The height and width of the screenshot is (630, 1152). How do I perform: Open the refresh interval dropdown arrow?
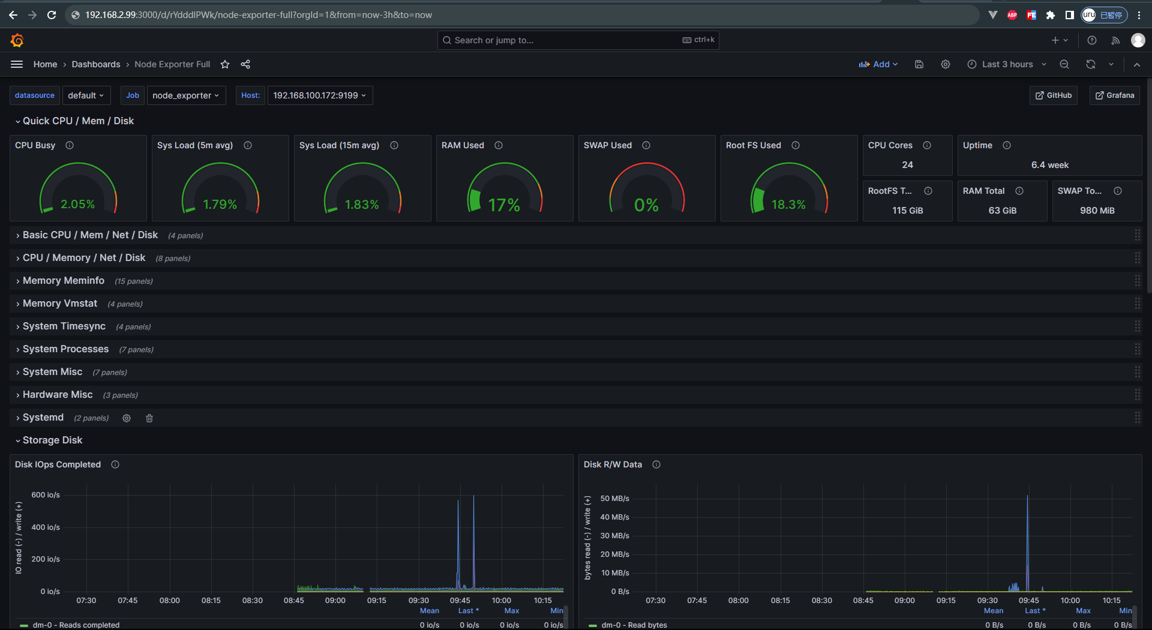point(1111,64)
